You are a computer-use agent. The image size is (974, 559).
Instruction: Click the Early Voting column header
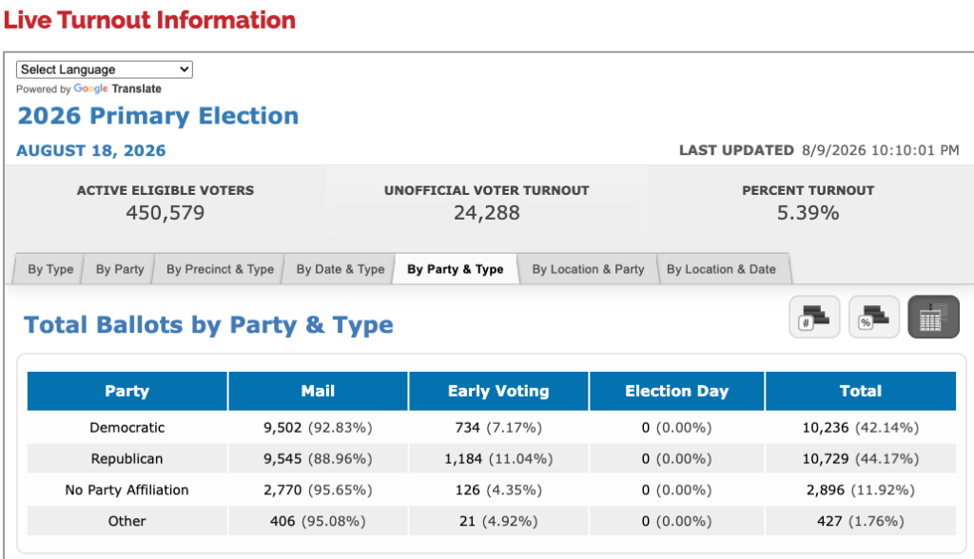click(498, 392)
